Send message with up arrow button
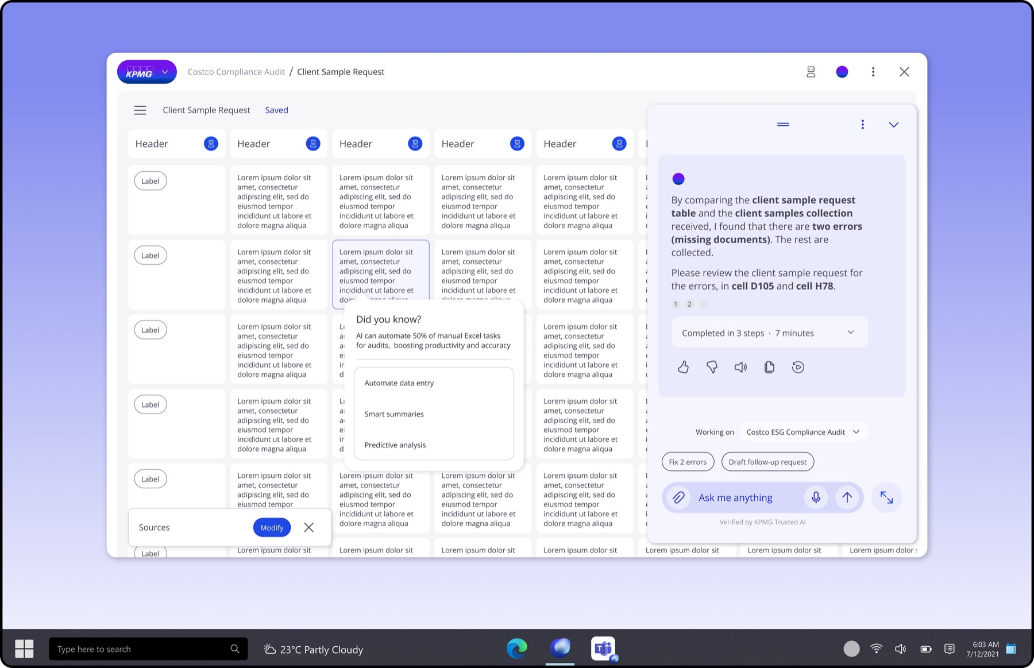 847,497
